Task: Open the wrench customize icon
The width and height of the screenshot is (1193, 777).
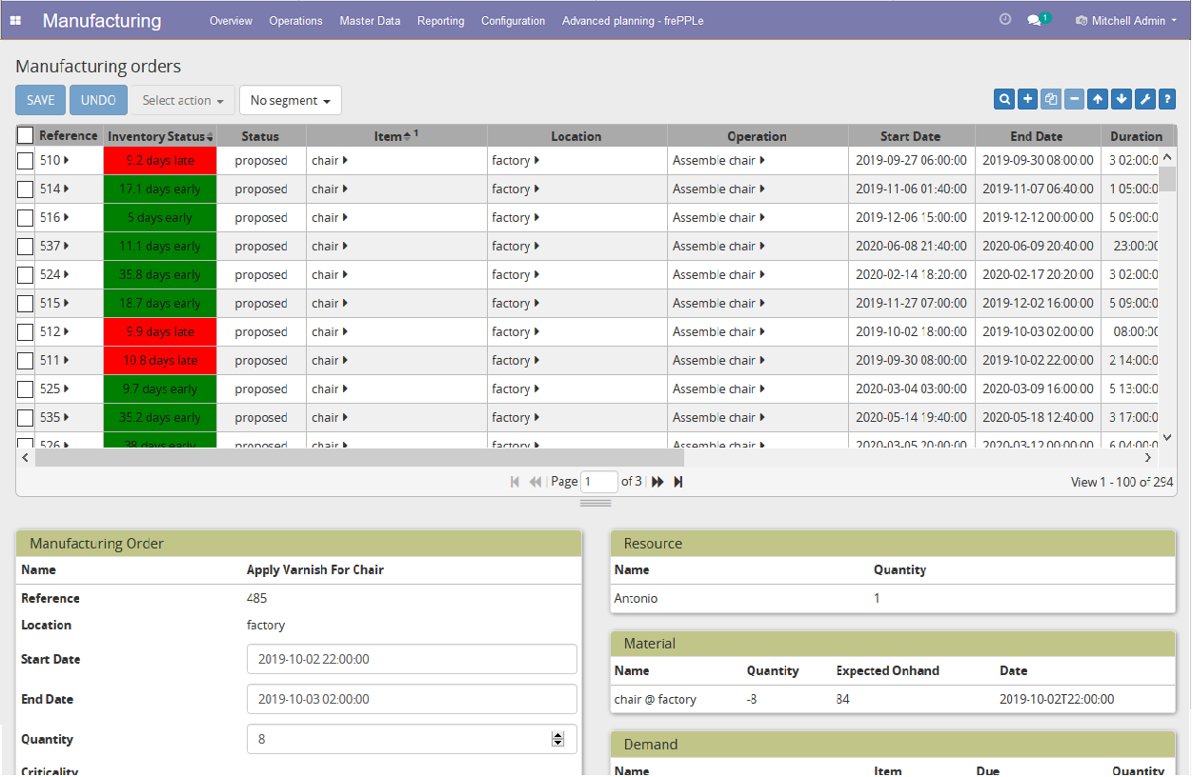Action: point(1143,99)
